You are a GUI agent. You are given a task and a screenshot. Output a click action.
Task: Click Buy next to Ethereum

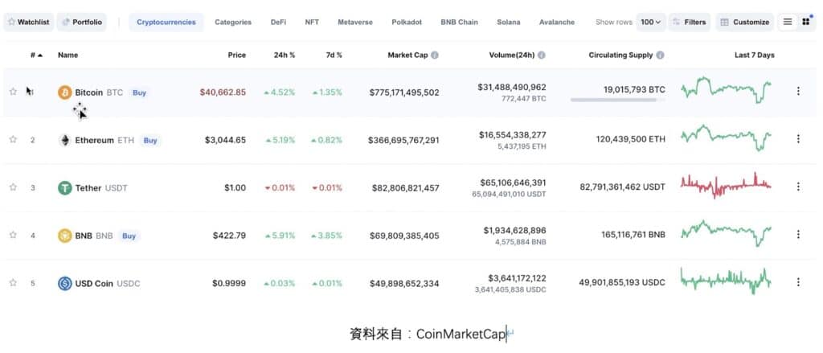(150, 140)
